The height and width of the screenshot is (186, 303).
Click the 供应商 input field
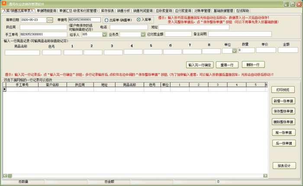point(43,27)
